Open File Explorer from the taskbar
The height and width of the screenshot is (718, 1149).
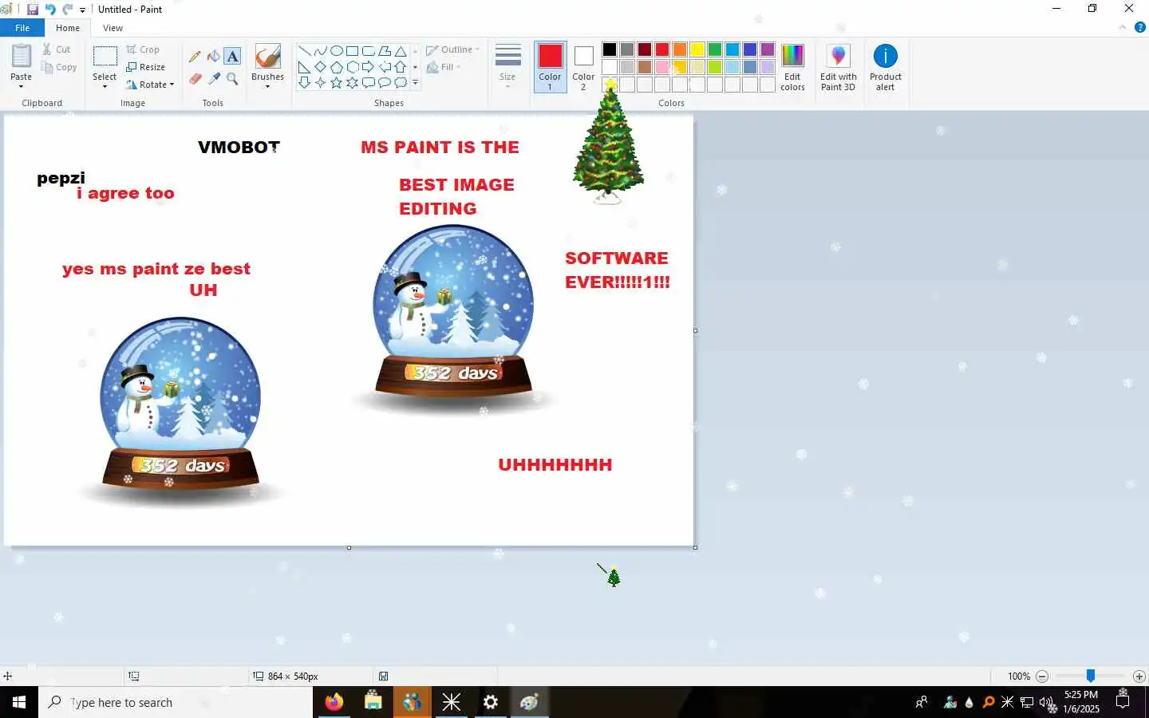[x=373, y=702]
